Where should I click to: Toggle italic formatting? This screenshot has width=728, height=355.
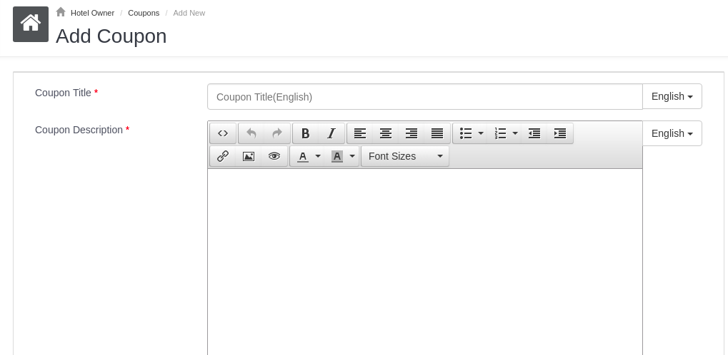pos(331,133)
